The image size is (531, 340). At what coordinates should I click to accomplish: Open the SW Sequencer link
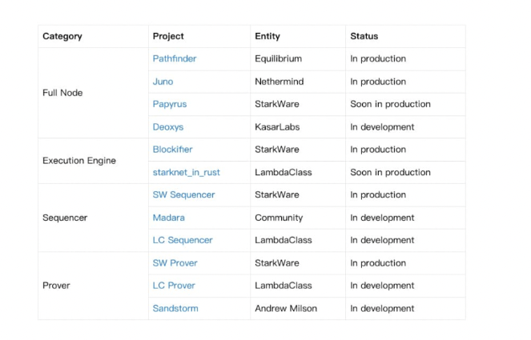tap(184, 195)
